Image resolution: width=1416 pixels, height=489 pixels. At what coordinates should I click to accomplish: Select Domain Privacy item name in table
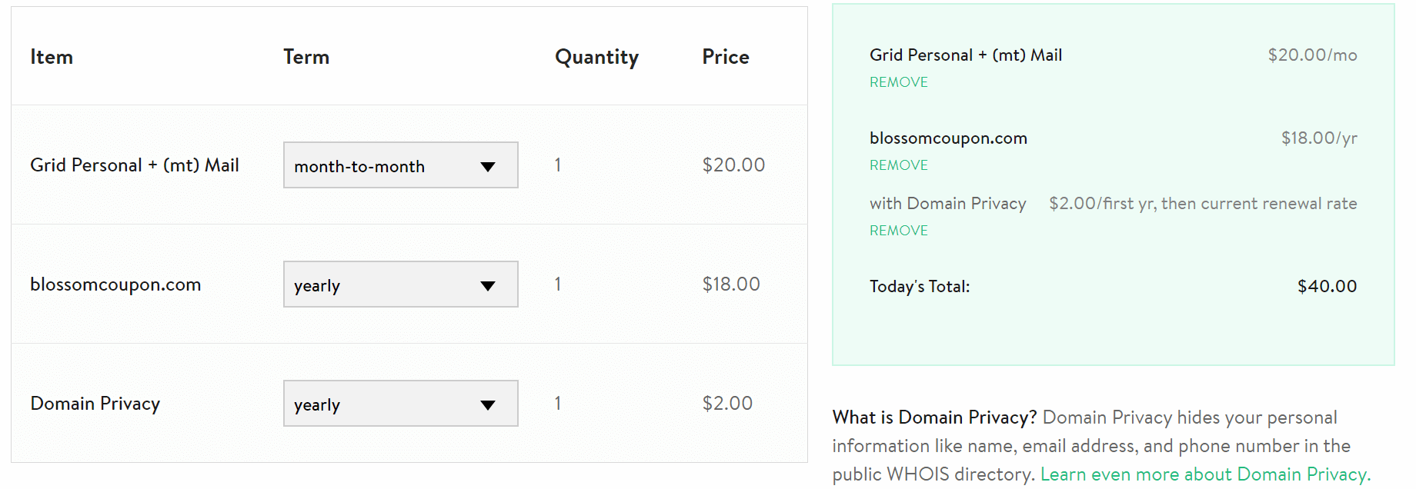point(95,404)
